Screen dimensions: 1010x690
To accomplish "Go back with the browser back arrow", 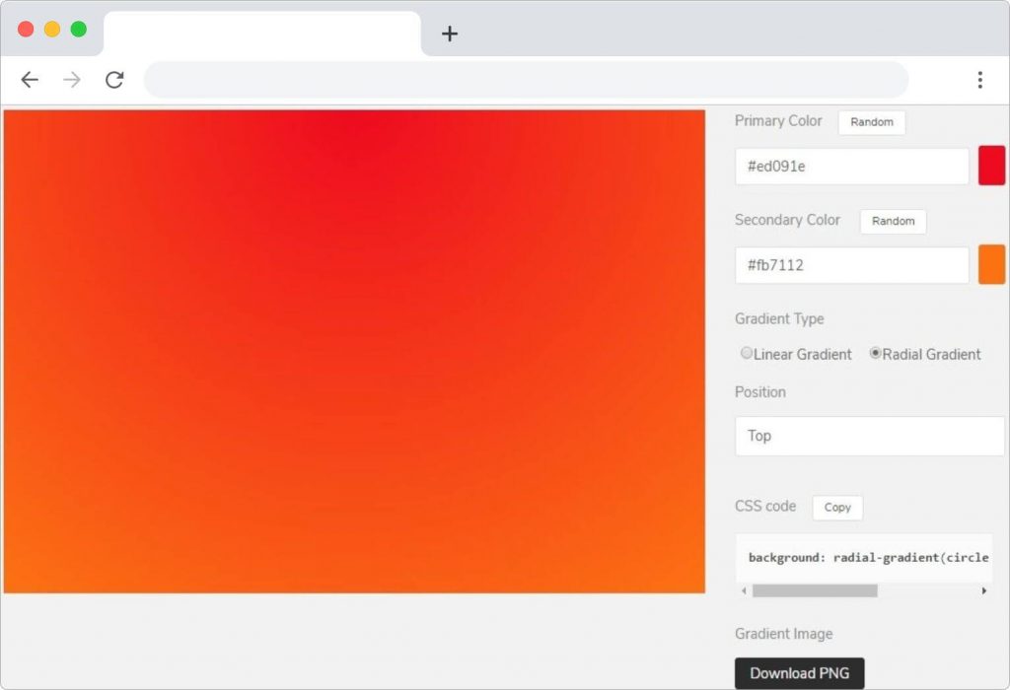I will click(30, 80).
